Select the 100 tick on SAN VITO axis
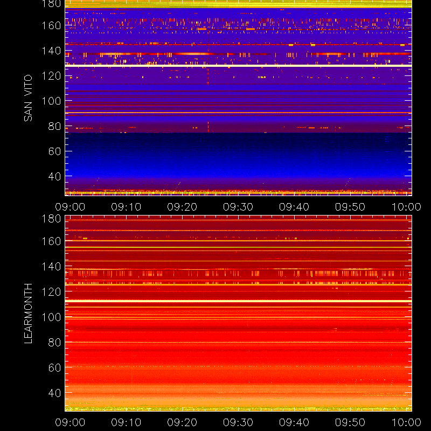 (51, 101)
